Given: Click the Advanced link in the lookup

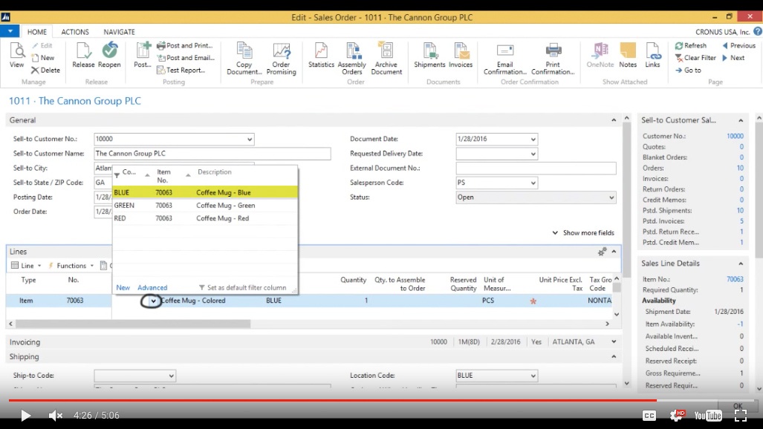Looking at the screenshot, I should pos(152,288).
